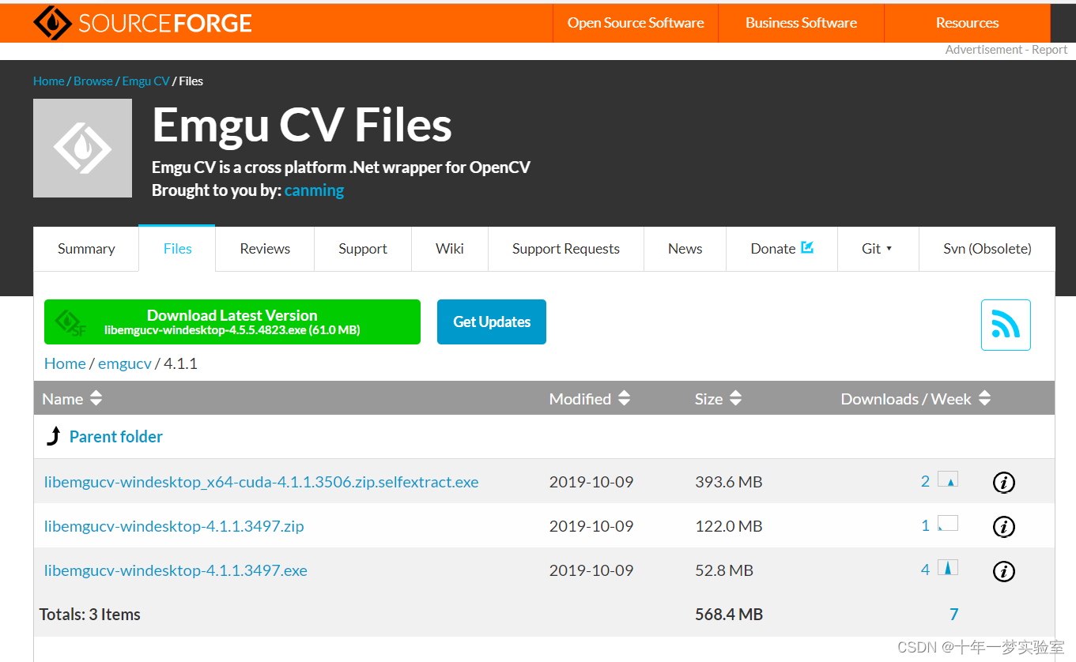
Task: Open the Support Requests tab
Action: 566,249
